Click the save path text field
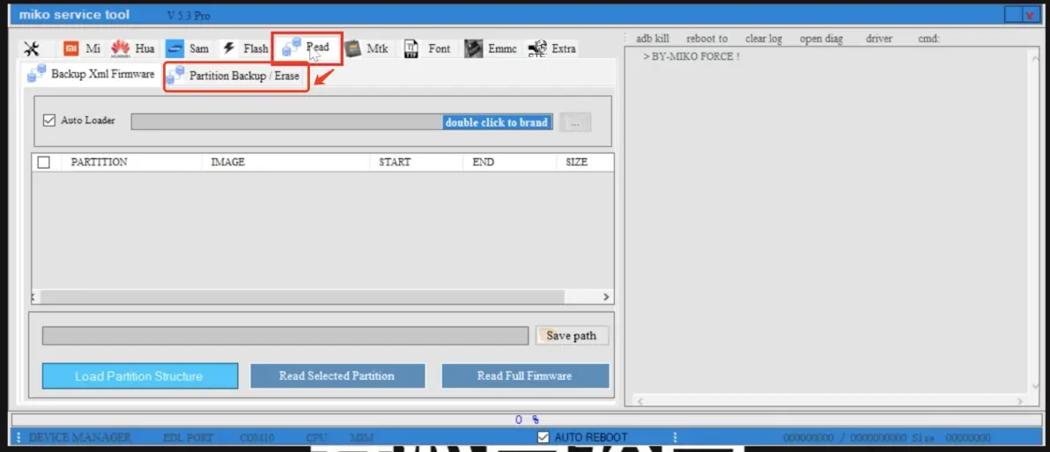Viewport: 1050px width, 452px height. click(286, 336)
